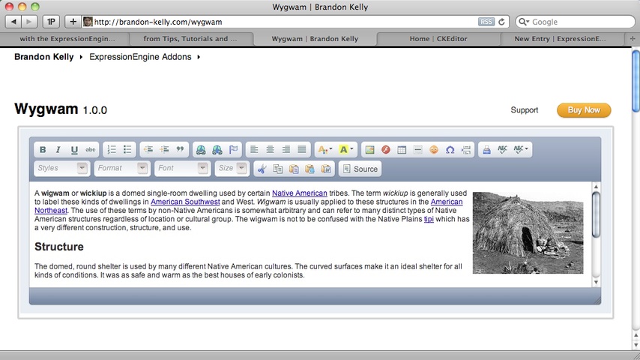The image size is (640, 360).
Task: Open the Format dropdown
Action: [121, 169]
